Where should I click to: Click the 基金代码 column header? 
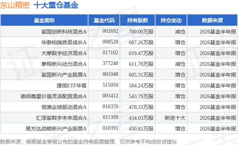coord(104,20)
